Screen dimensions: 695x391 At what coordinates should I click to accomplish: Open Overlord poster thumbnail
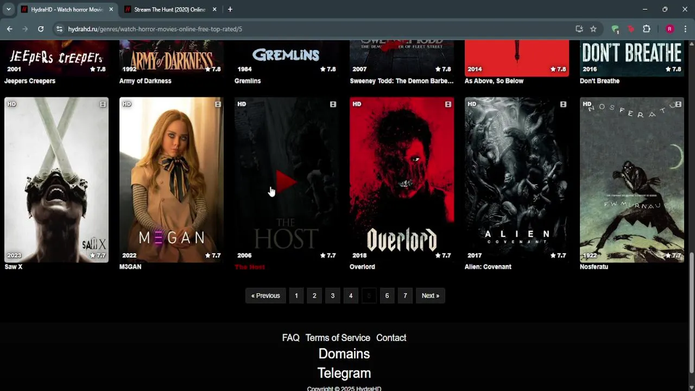[402, 180]
